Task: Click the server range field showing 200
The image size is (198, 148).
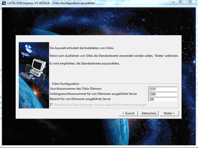Action: [163, 99]
